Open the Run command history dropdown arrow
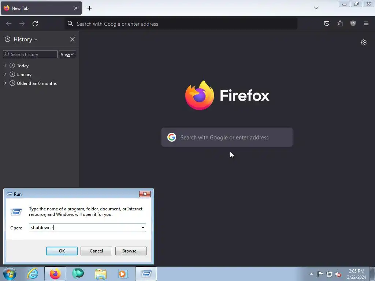375x281 pixels. pyautogui.click(x=143, y=228)
